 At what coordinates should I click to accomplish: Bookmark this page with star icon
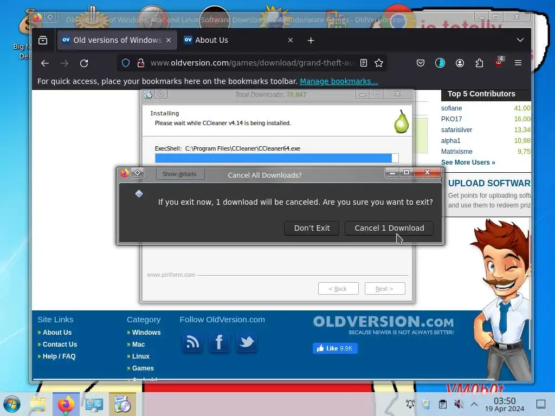[379, 63]
